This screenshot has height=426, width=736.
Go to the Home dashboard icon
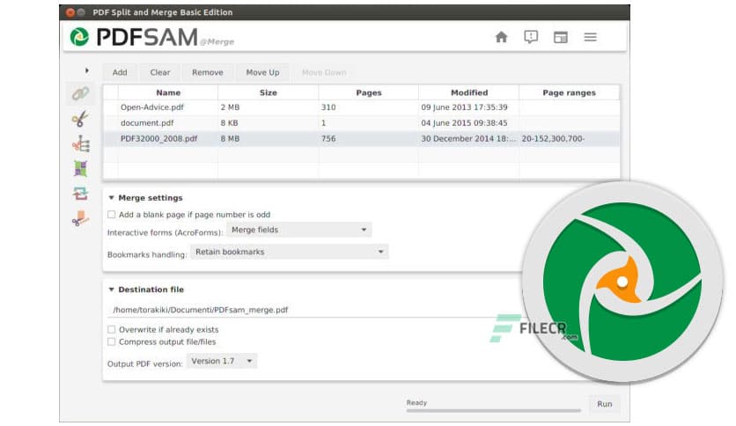[501, 37]
